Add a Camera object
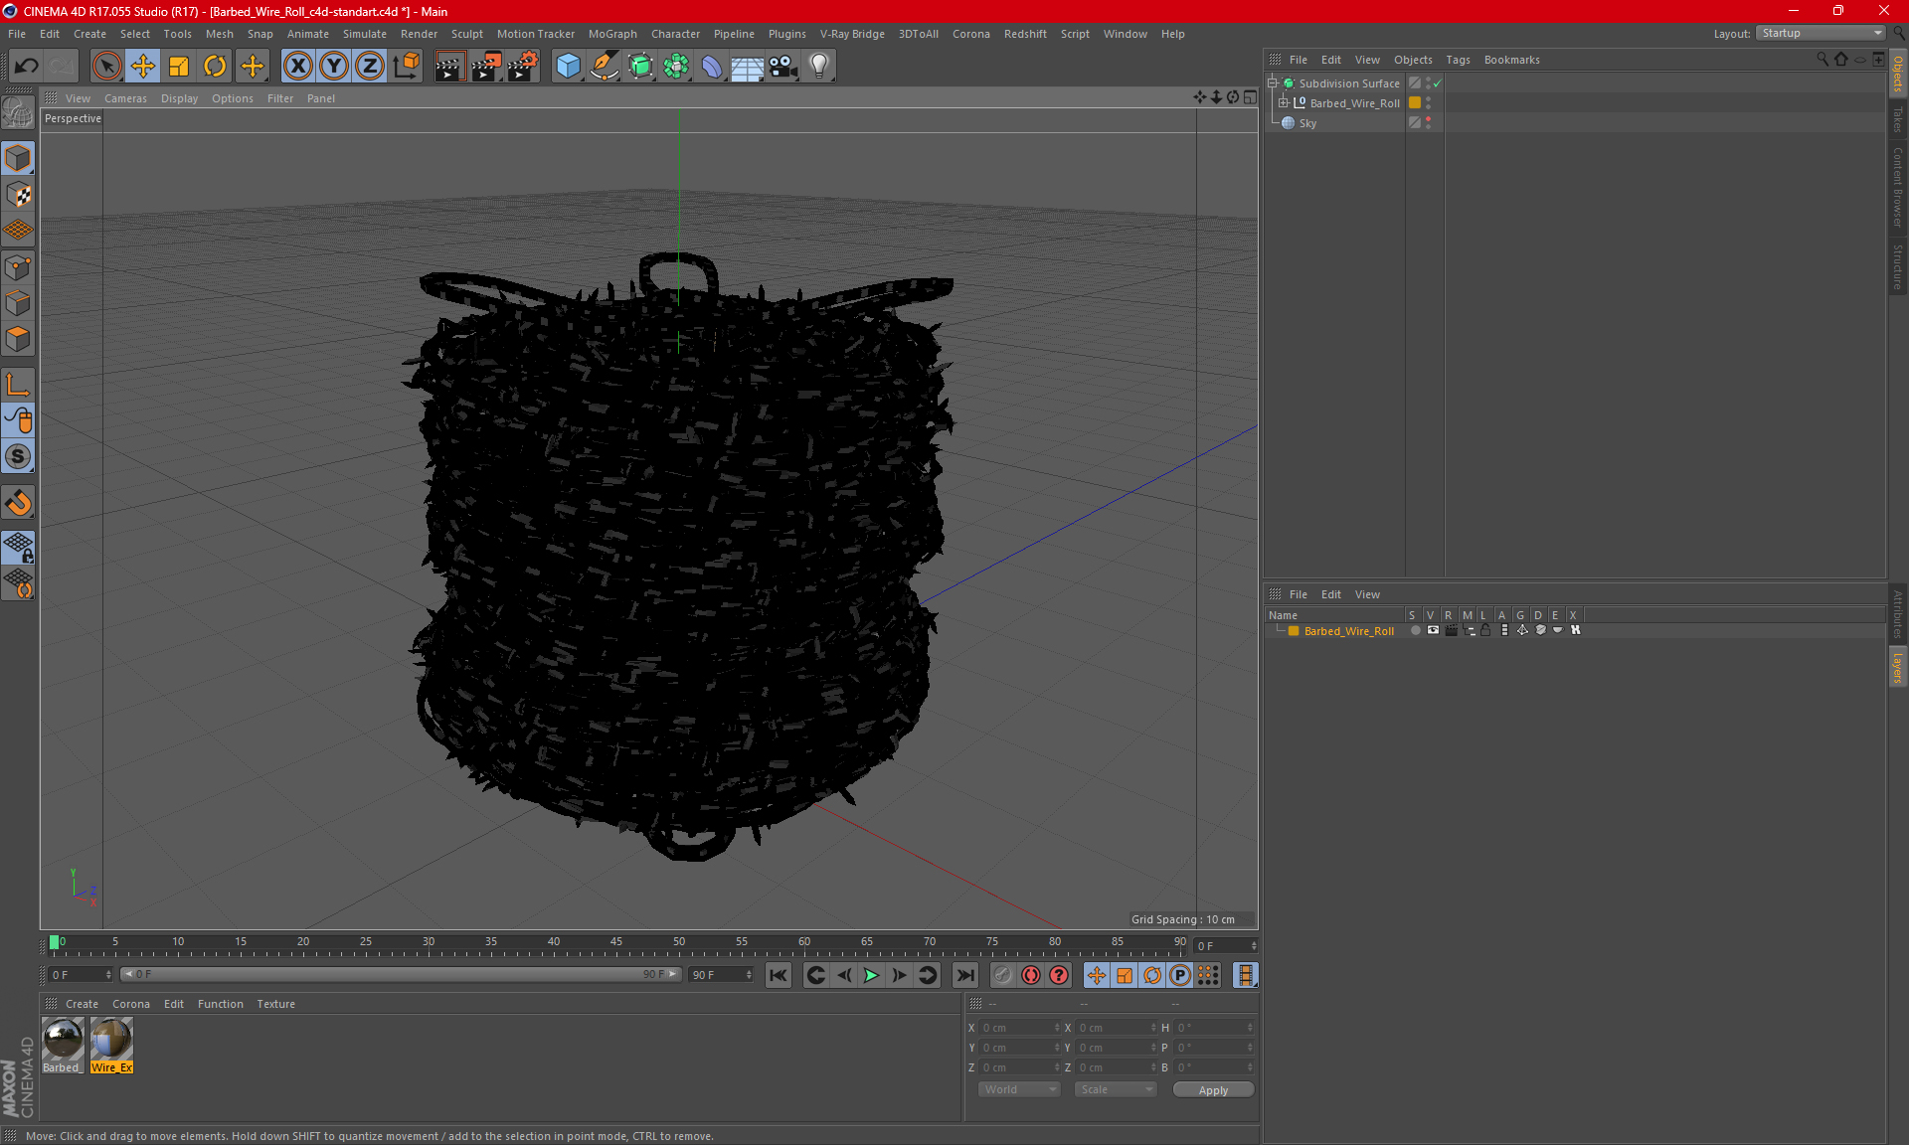This screenshot has height=1145, width=1909. (x=782, y=67)
